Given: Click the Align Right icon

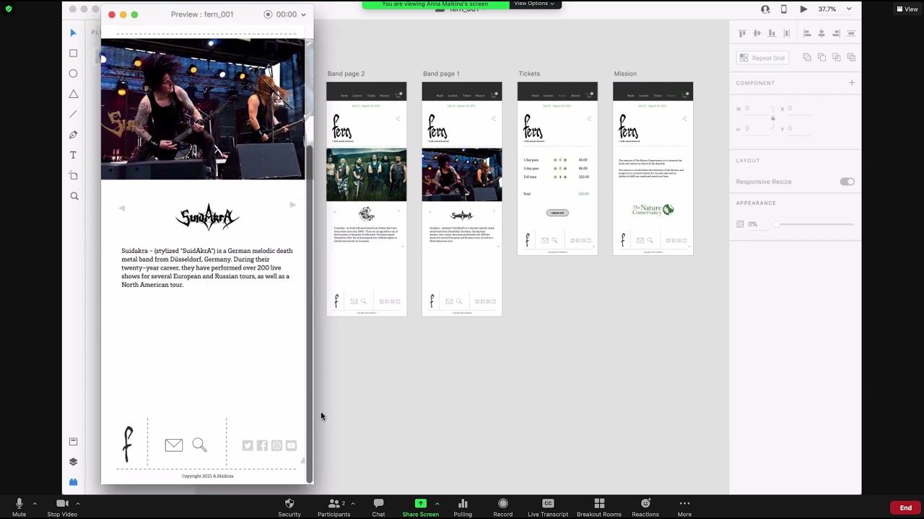Looking at the screenshot, I should point(837,33).
